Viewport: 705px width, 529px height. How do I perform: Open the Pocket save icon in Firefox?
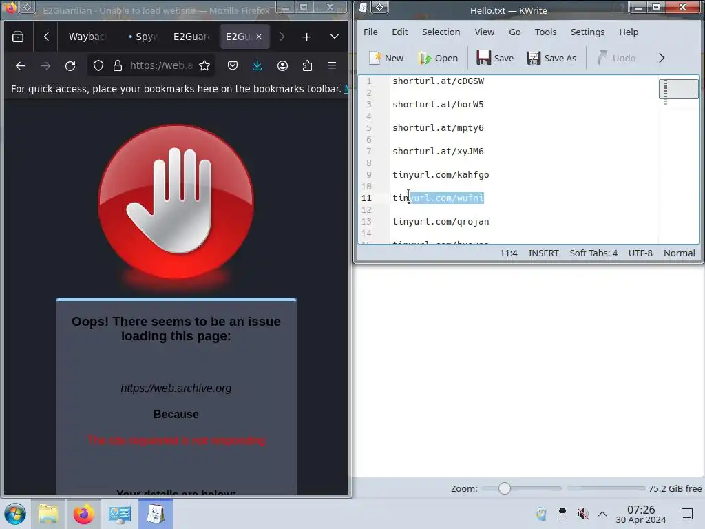tap(233, 65)
